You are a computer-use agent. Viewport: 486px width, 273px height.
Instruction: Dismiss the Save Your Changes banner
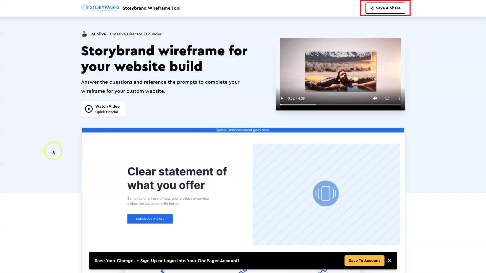(390, 261)
